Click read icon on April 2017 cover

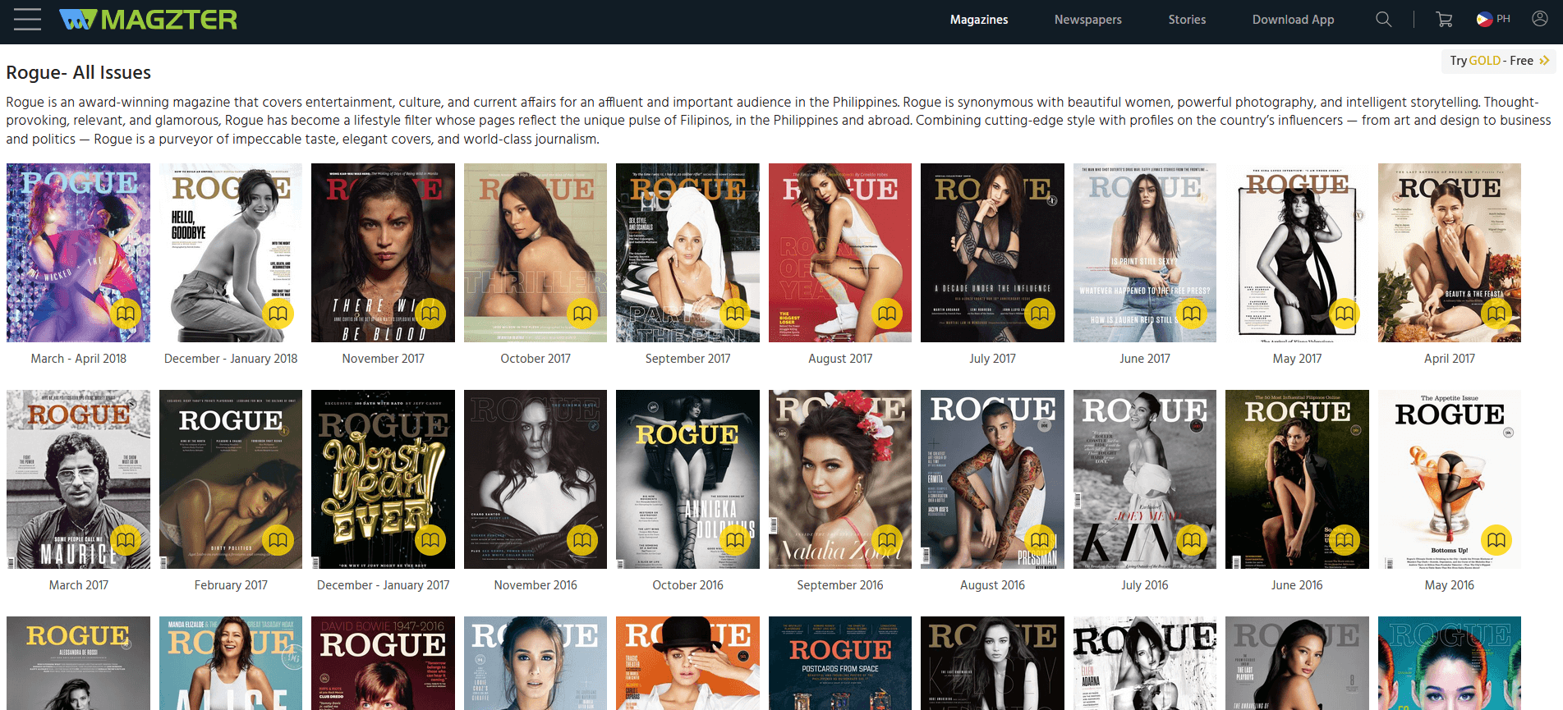(x=1496, y=314)
